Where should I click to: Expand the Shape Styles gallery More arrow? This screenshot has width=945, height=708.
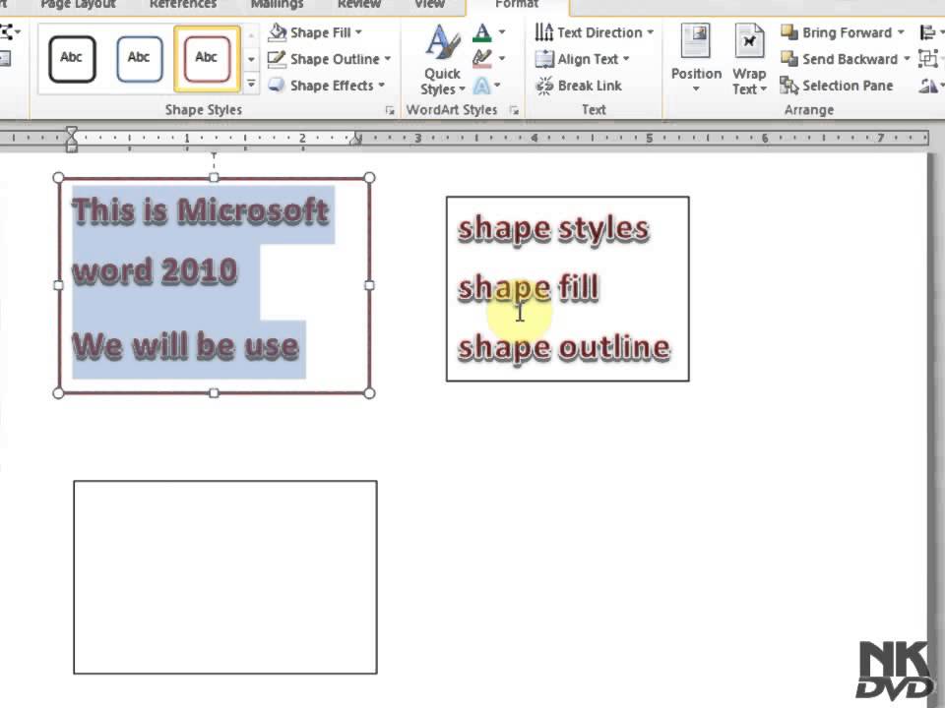[251, 84]
